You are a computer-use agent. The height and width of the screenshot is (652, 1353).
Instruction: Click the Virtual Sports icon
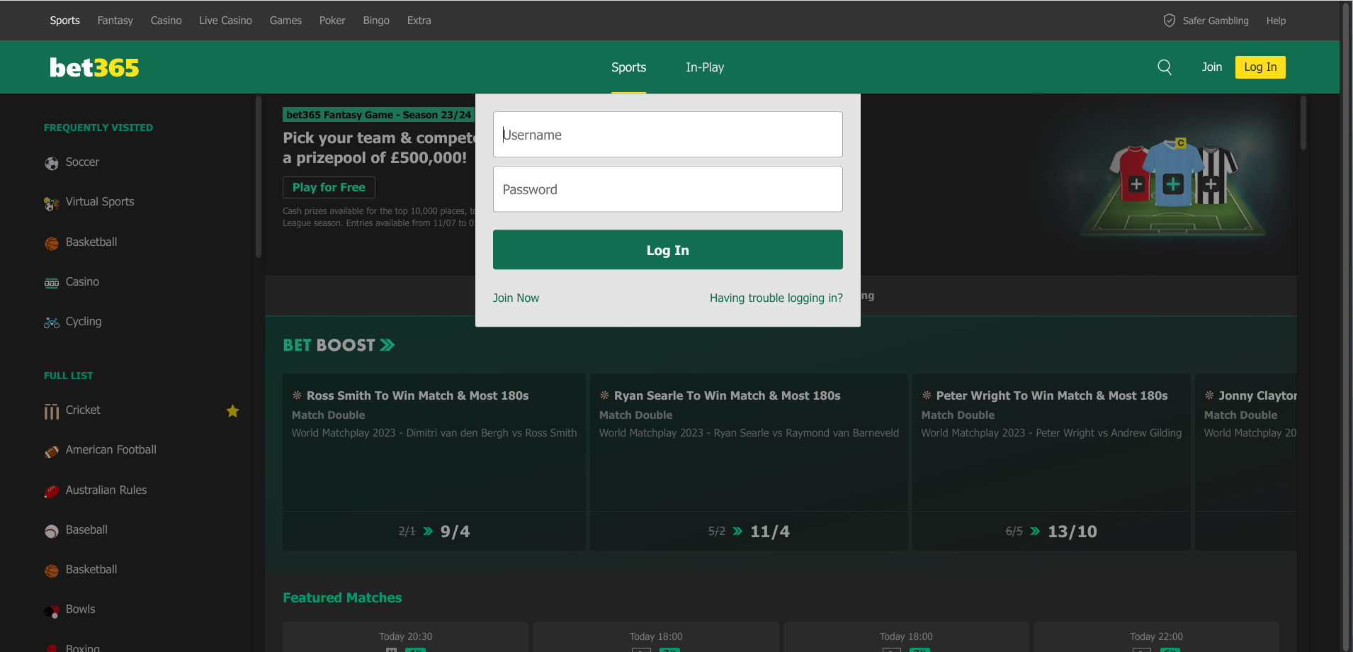[52, 203]
